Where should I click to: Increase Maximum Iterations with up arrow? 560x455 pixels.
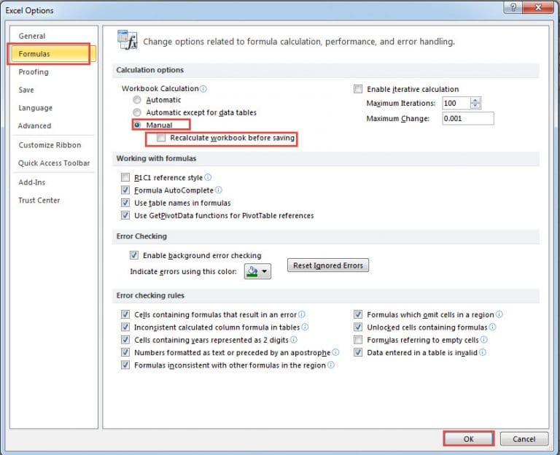point(475,101)
